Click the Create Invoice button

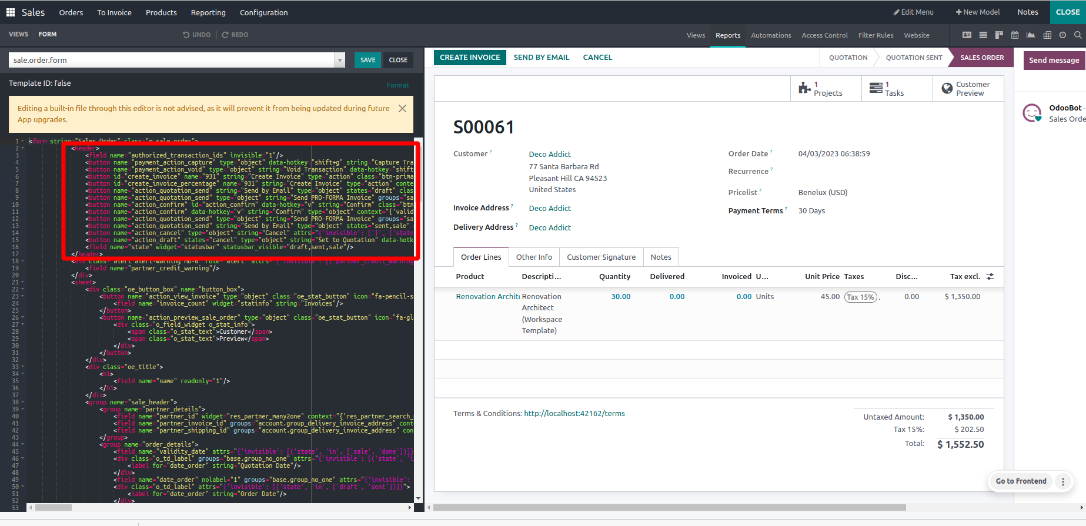tap(470, 58)
